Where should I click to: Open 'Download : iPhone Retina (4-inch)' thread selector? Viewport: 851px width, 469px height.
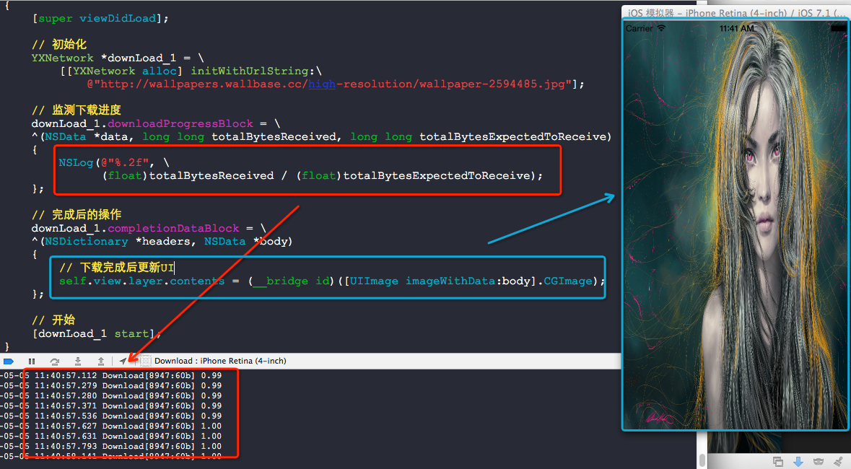coord(220,361)
